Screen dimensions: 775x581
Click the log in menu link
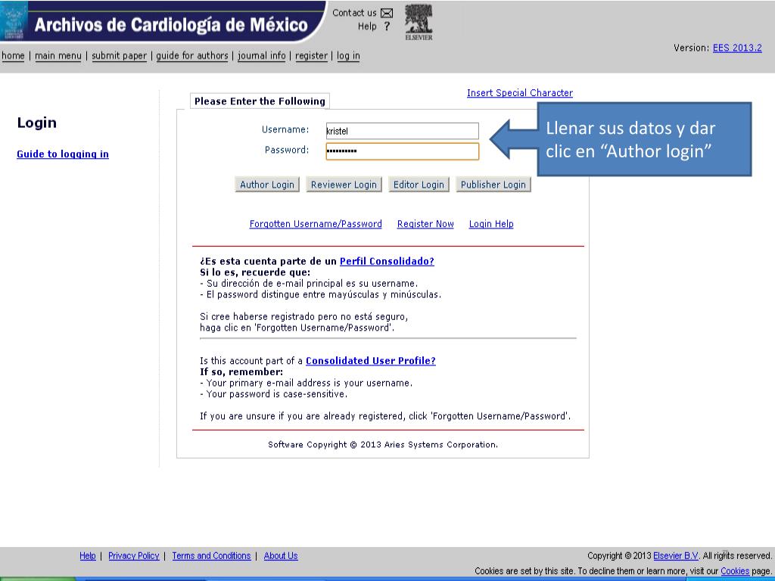point(348,56)
